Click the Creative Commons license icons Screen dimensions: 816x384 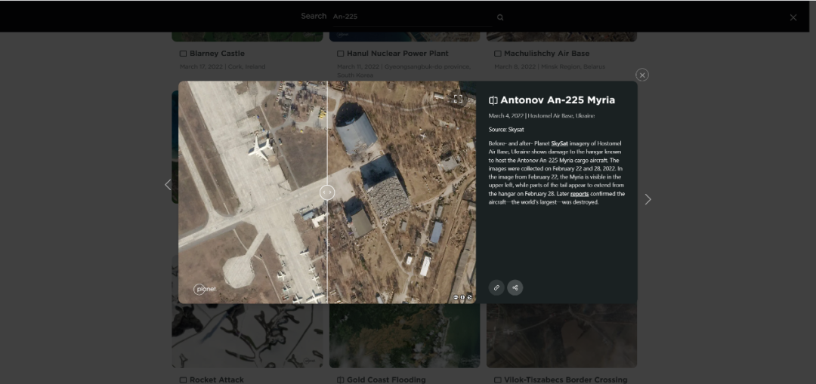pos(463,297)
